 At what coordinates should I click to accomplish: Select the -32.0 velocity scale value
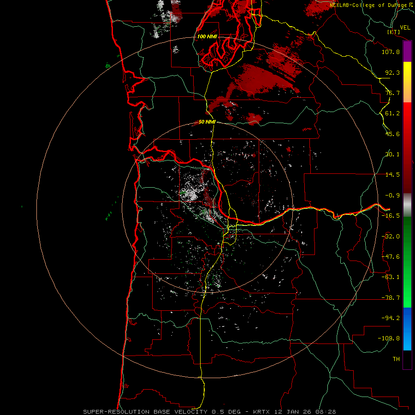tap(391, 237)
